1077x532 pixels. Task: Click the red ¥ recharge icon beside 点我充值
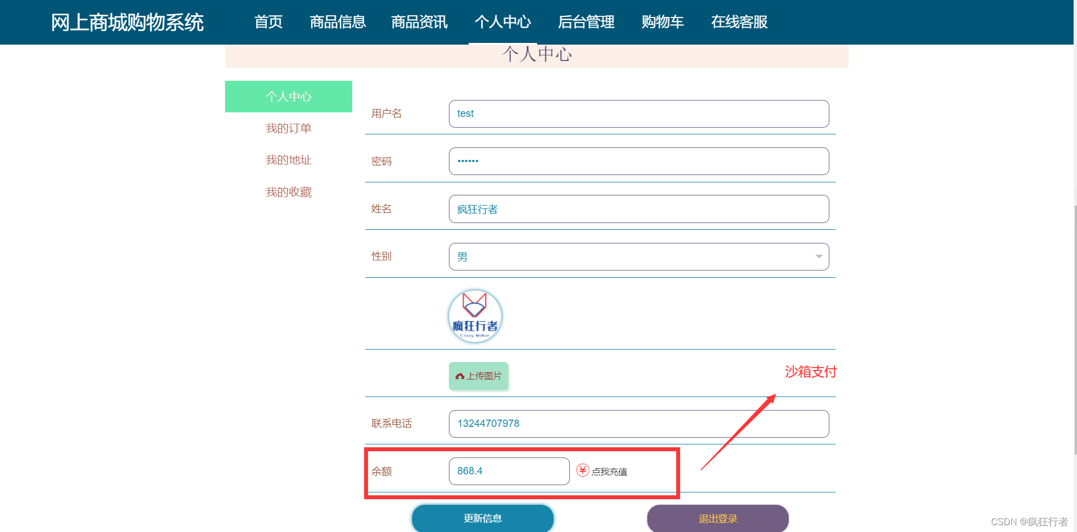tap(582, 470)
